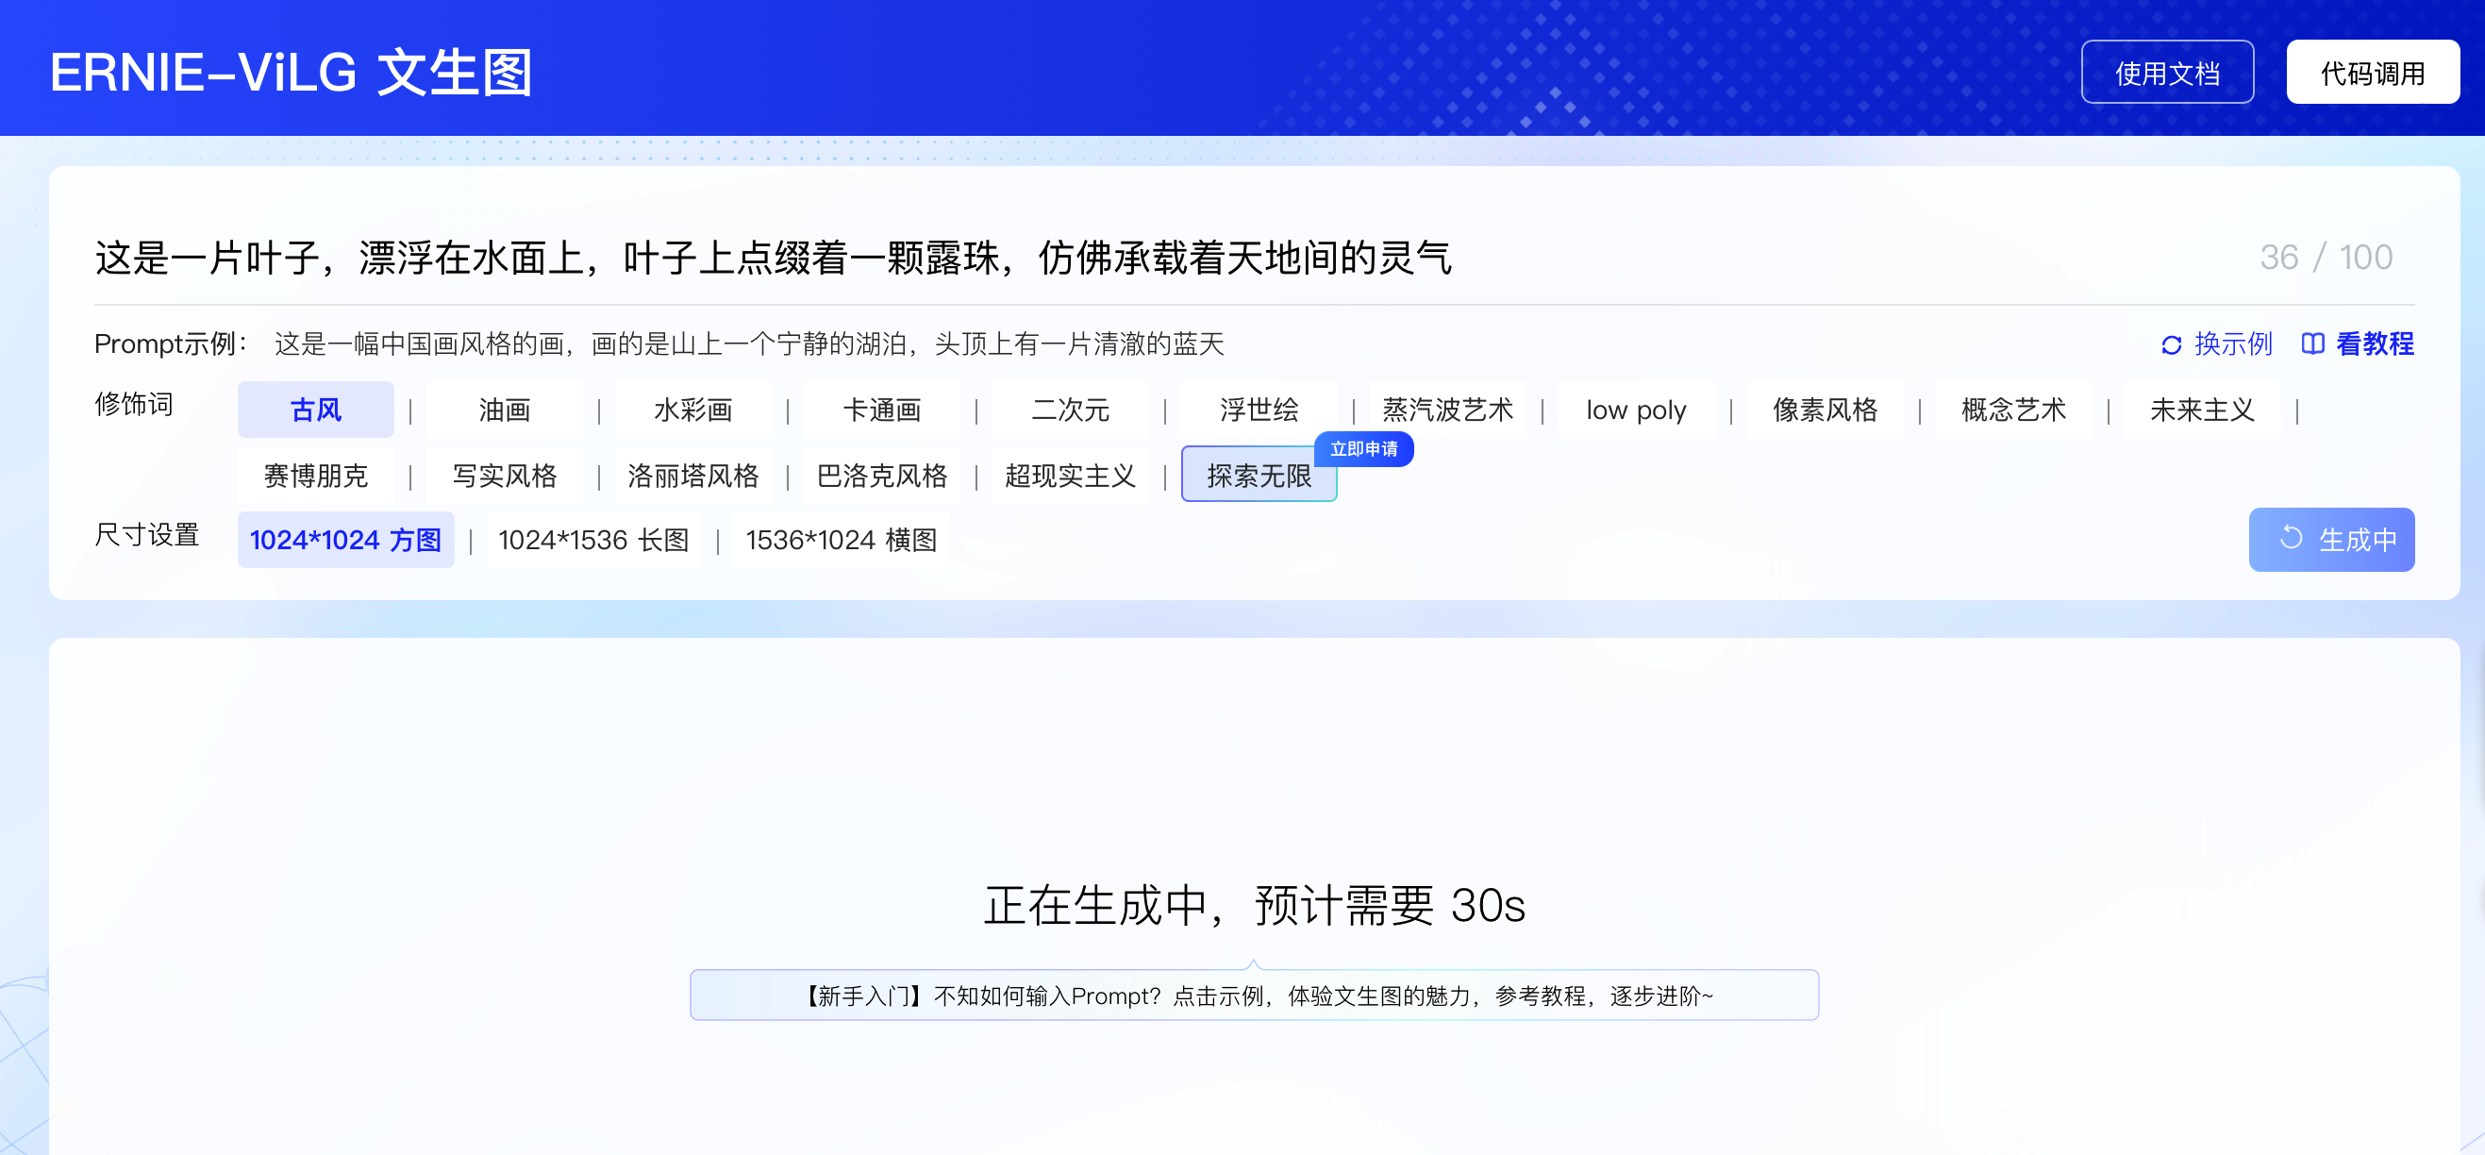This screenshot has width=2485, height=1155.
Task: Open the 使用文档 button
Action: [2167, 73]
